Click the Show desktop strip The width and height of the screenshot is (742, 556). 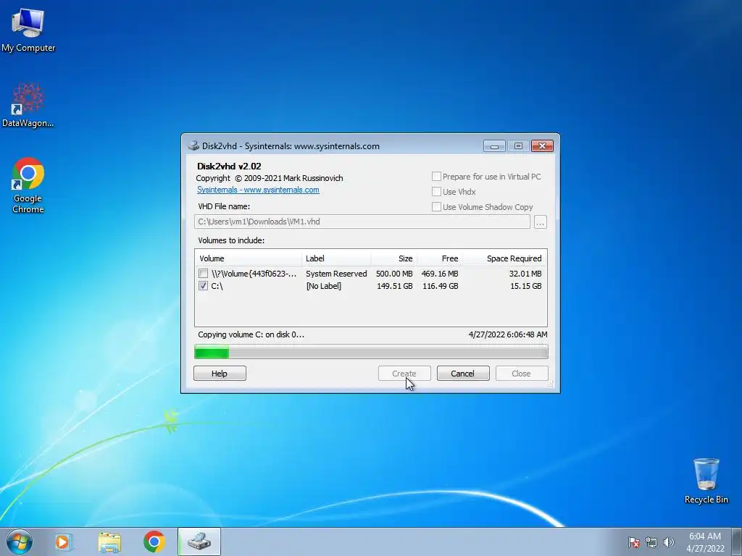(x=736, y=542)
